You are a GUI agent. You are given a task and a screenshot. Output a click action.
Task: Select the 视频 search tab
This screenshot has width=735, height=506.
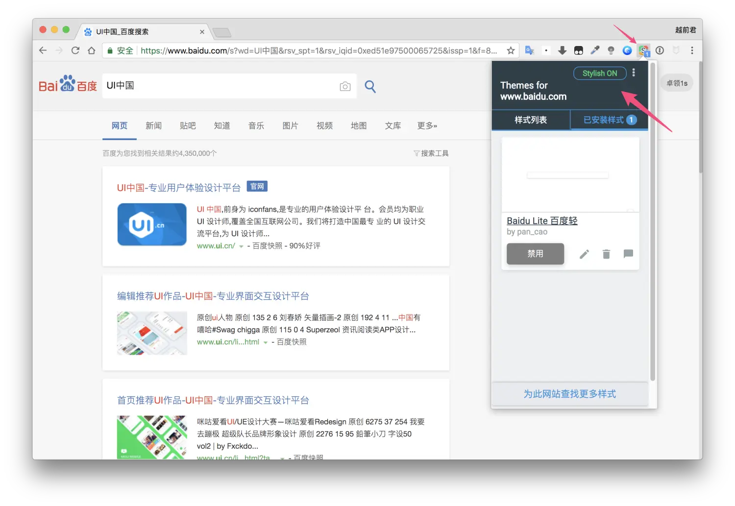click(324, 126)
